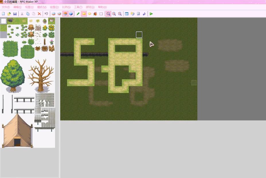Image resolution: width=266 pixels, height=178 pixels.
Task: Copy selection with the copy icon
Action: pos(28,14)
